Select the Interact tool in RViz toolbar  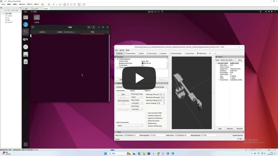point(119,53)
